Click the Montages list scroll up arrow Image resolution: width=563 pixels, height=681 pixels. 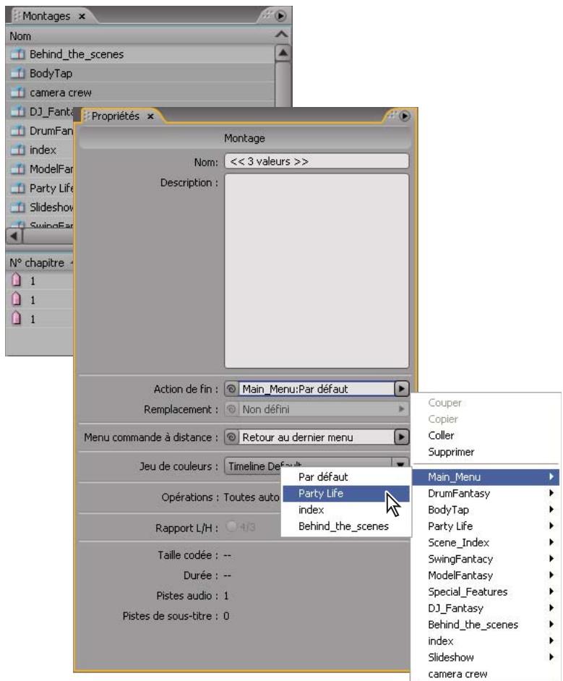click(283, 53)
